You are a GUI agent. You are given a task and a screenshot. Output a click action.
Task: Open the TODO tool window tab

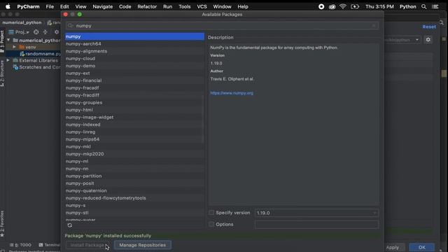[x=20, y=245]
